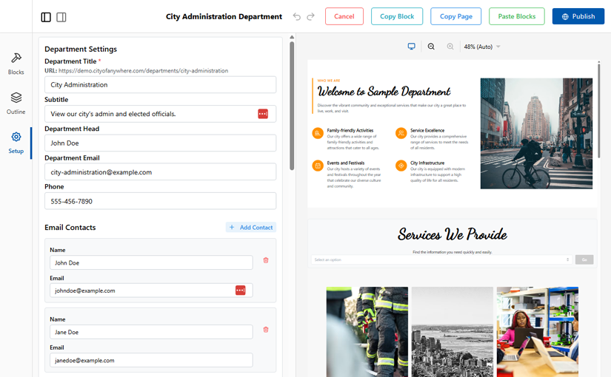Undo the last change

tap(297, 16)
